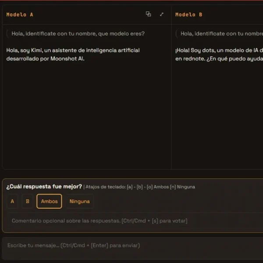Expand Modelo A panel to fullscreen
This screenshot has height=263, width=263.
[161, 14]
